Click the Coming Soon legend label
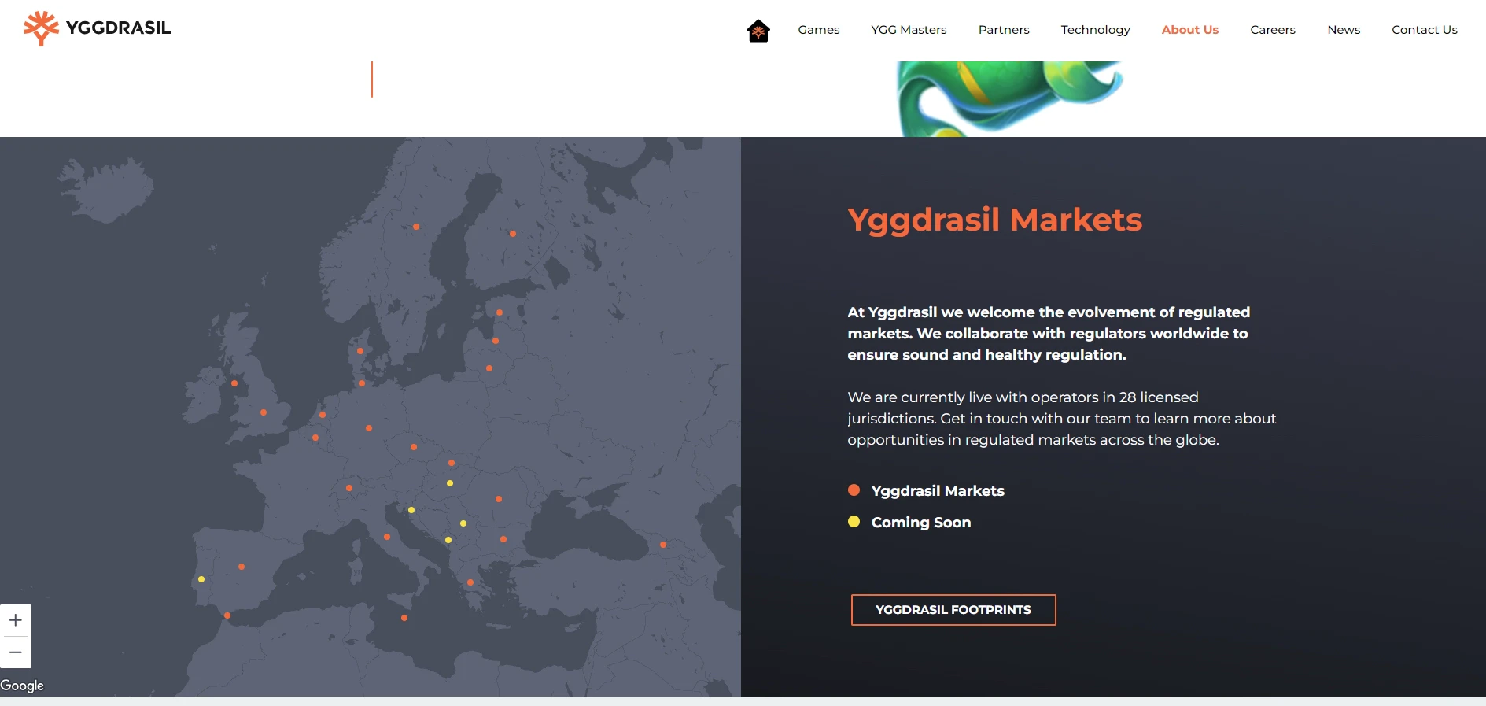Screen dimensions: 1486x706 click(x=921, y=523)
